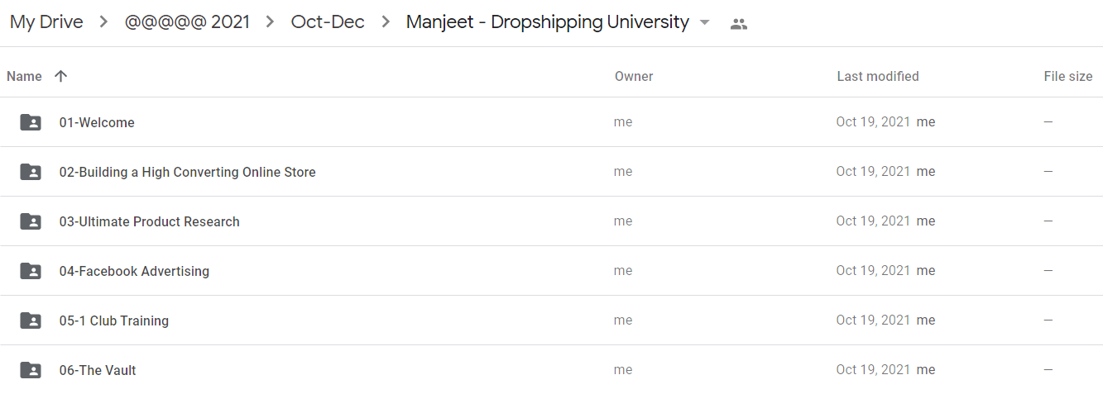Click the Last modified column header
Screen dimensions: 1103x394
point(878,76)
